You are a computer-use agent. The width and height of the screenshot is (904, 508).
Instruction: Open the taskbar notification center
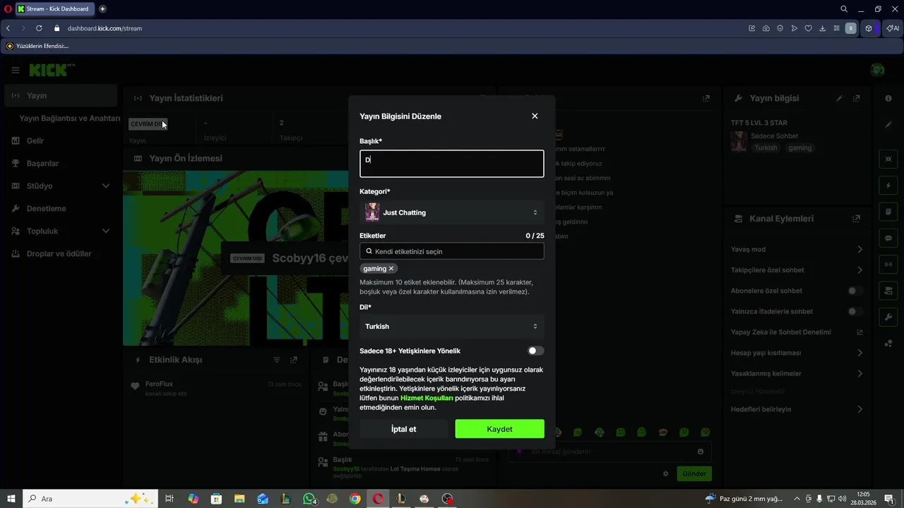pyautogui.click(x=889, y=499)
